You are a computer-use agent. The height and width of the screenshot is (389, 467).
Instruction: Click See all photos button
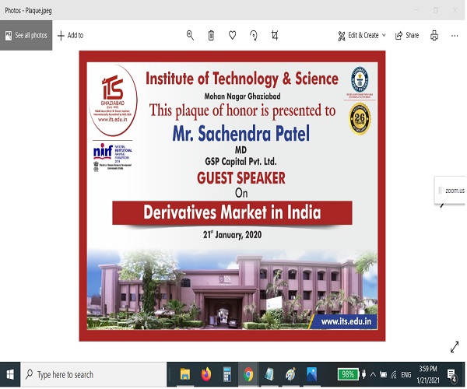[x=26, y=36]
